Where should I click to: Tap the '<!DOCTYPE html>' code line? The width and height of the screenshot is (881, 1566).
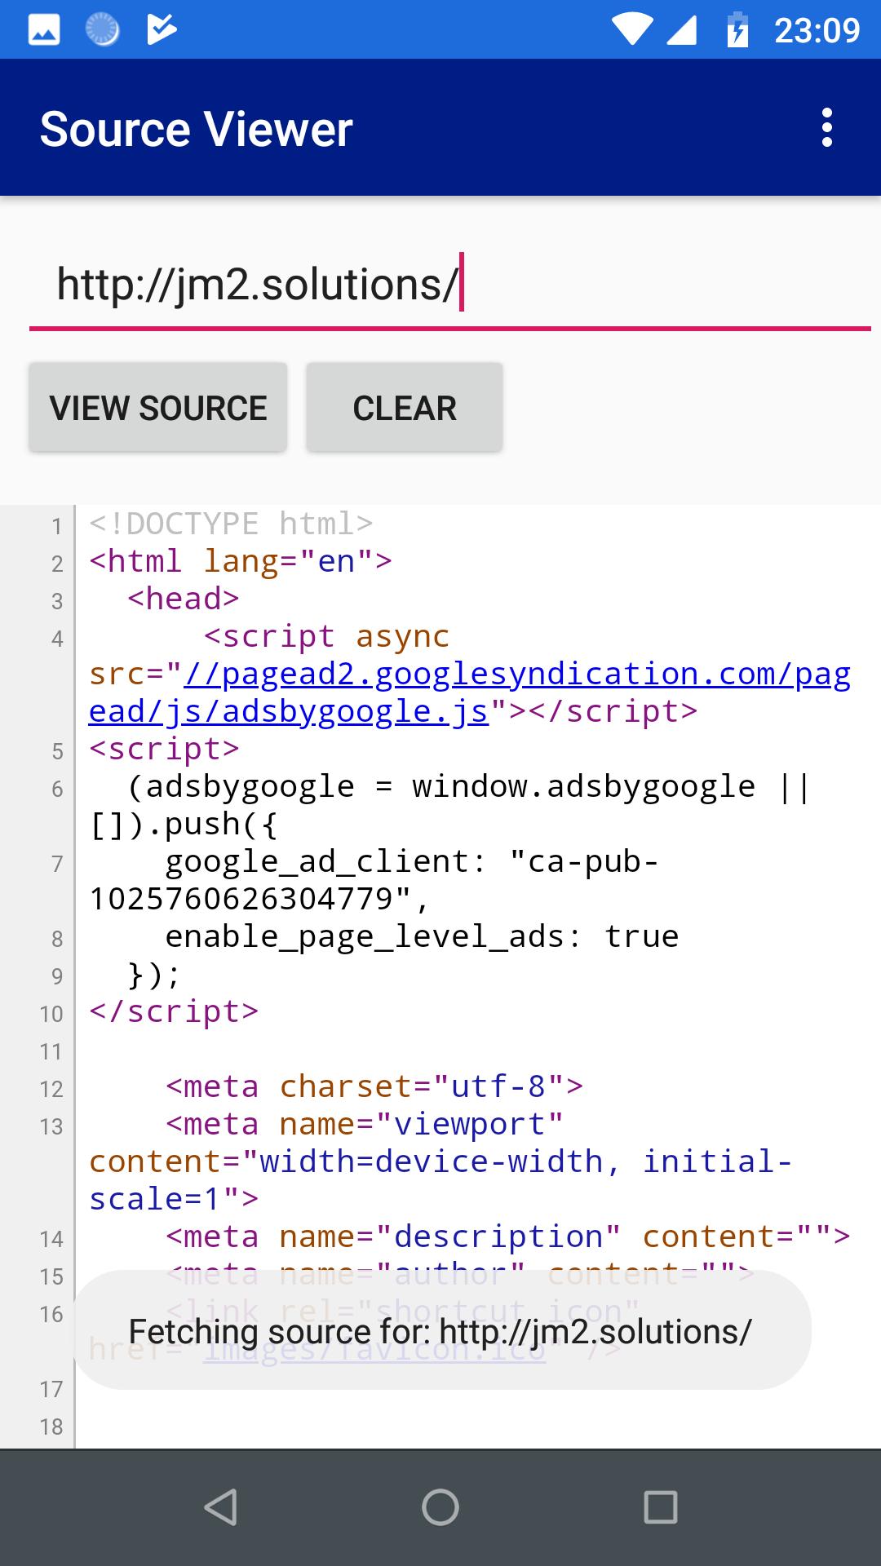pyautogui.click(x=231, y=524)
